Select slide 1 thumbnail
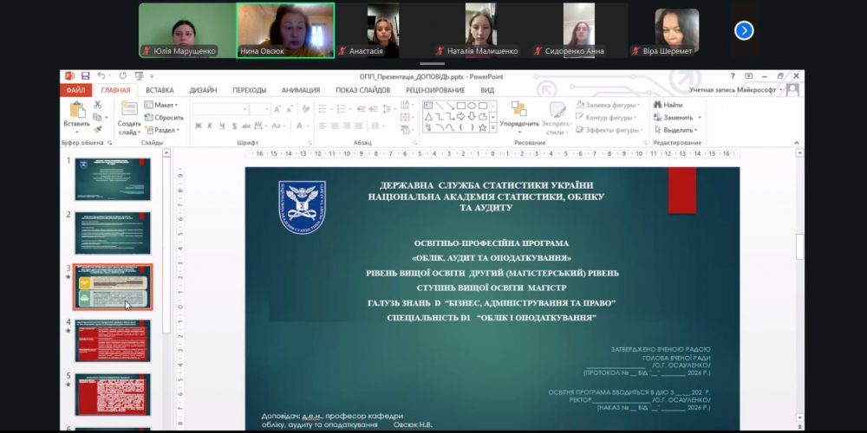 [x=113, y=179]
